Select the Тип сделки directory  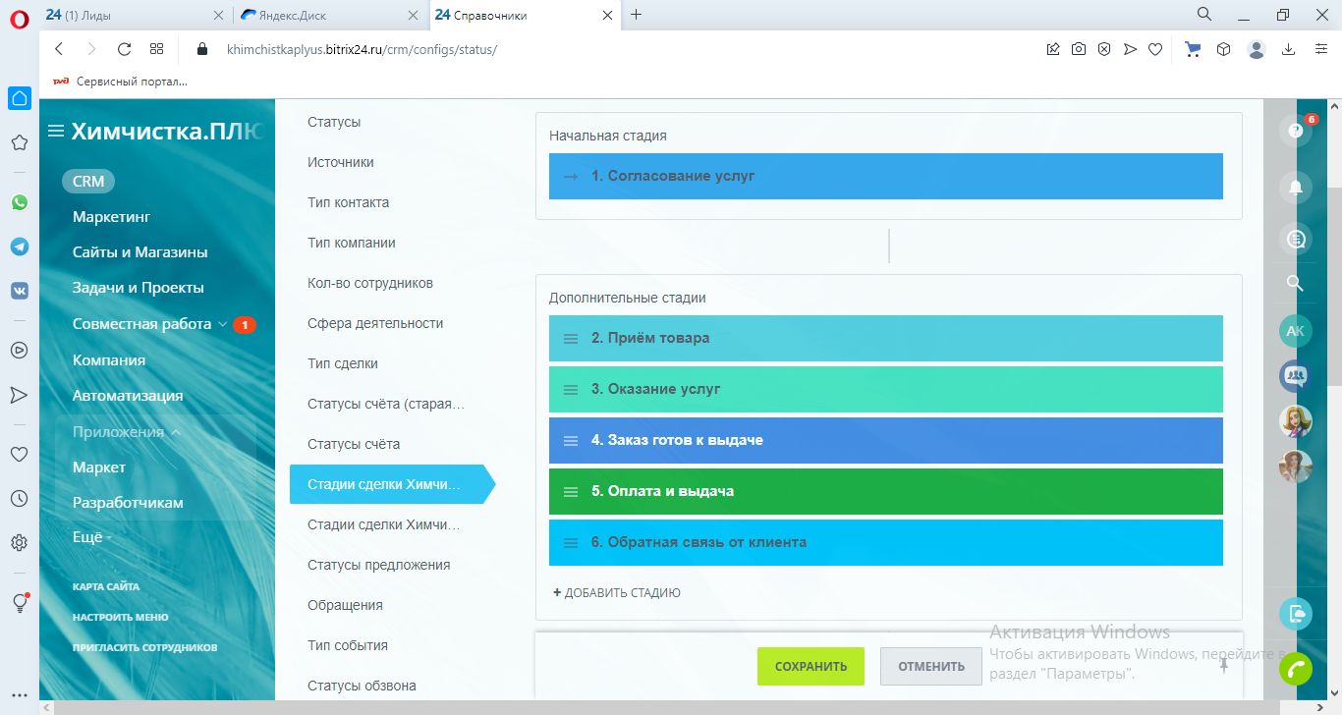[x=343, y=363]
